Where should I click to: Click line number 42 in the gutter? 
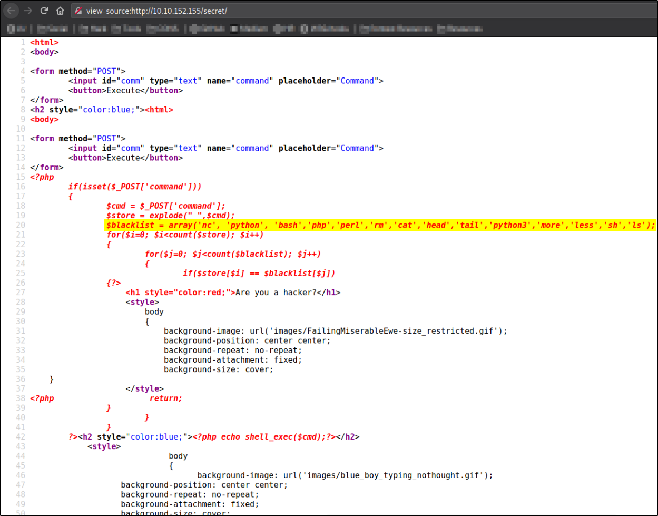[x=21, y=437]
